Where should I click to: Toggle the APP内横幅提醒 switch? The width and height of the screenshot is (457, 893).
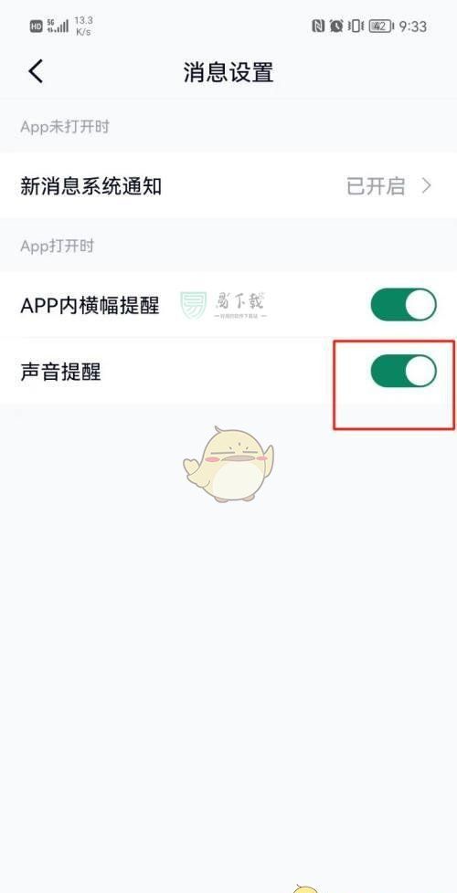tap(403, 305)
